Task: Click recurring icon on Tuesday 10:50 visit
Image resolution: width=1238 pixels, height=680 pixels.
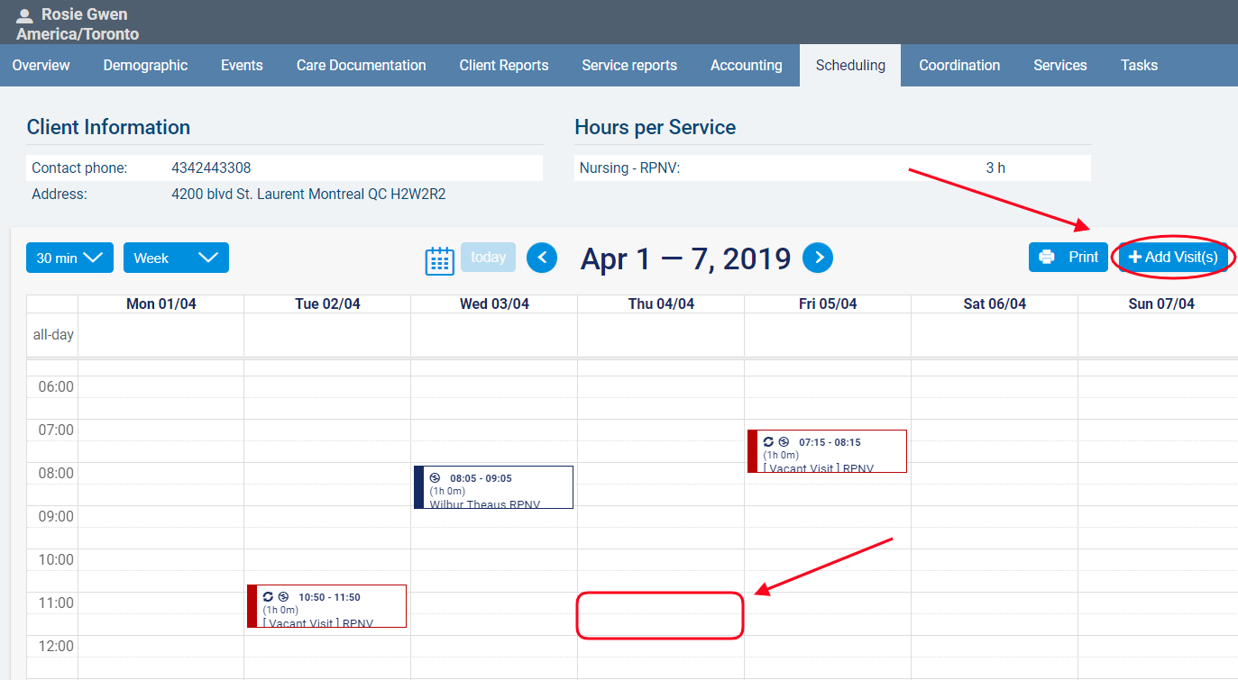Action: pyautogui.click(x=268, y=596)
